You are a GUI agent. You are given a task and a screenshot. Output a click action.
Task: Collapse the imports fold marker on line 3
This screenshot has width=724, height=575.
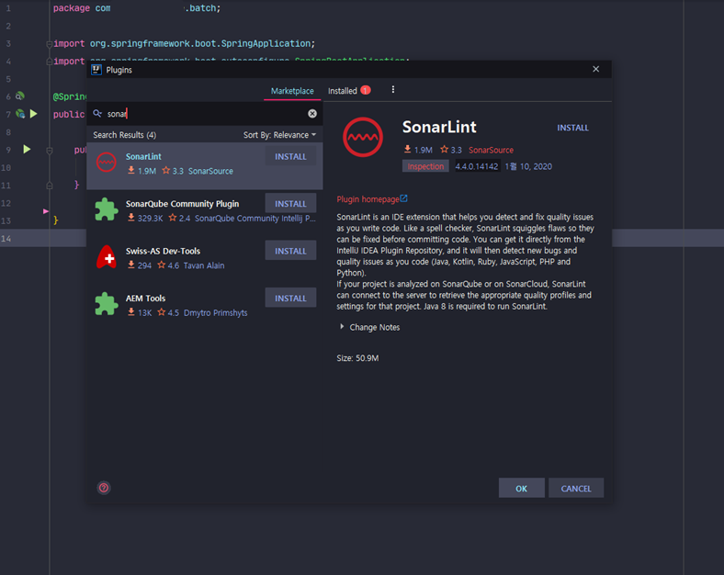tap(49, 44)
